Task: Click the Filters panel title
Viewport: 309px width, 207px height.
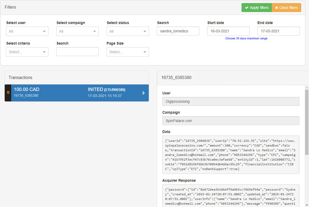Action: 10,7
